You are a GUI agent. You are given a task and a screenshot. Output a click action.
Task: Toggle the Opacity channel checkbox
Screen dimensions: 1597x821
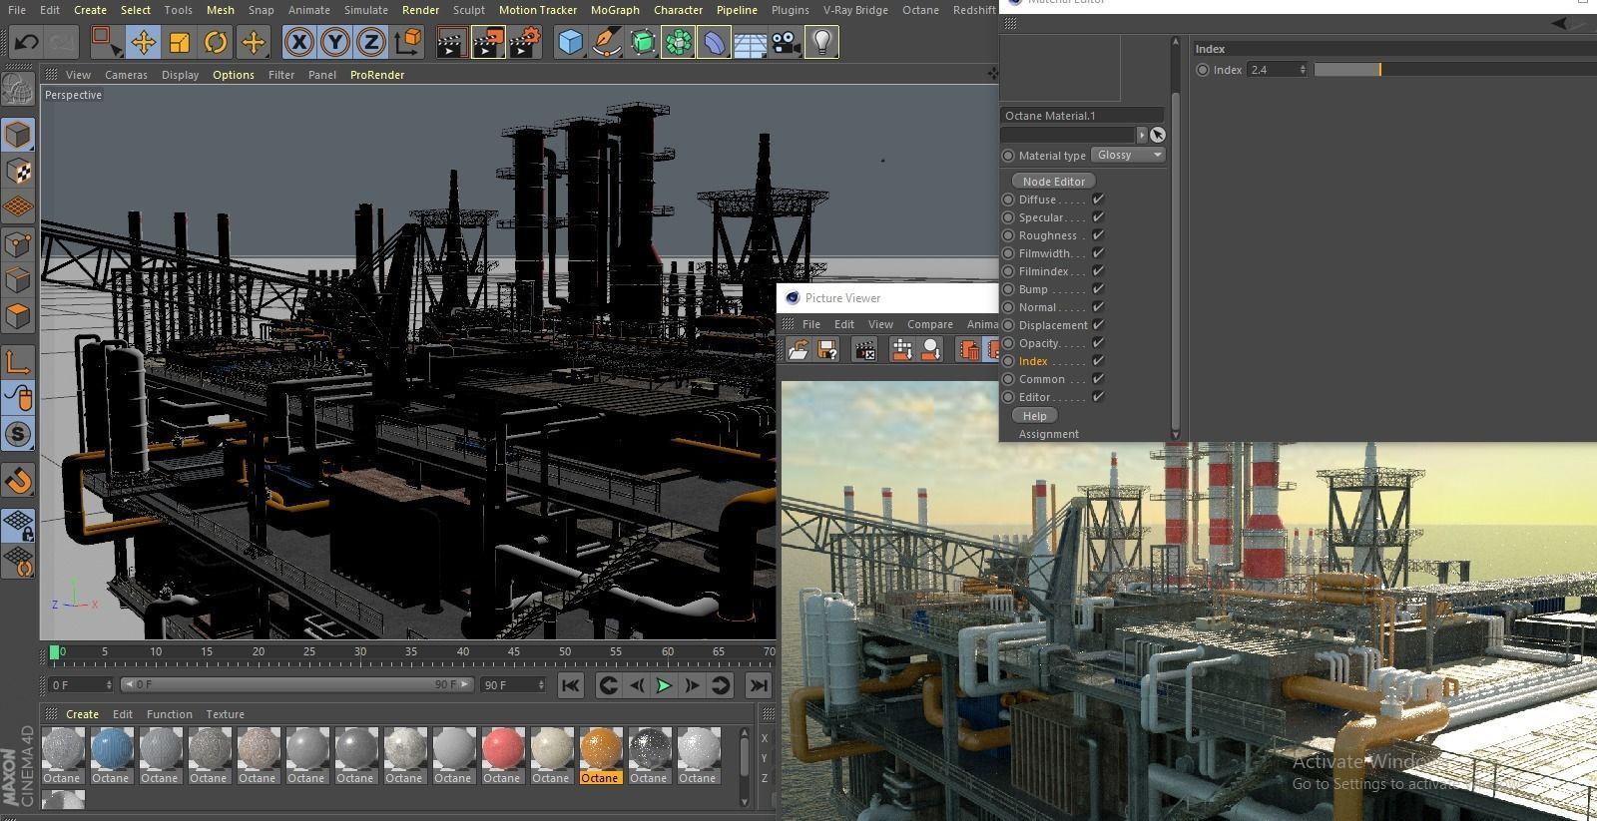coord(1098,343)
